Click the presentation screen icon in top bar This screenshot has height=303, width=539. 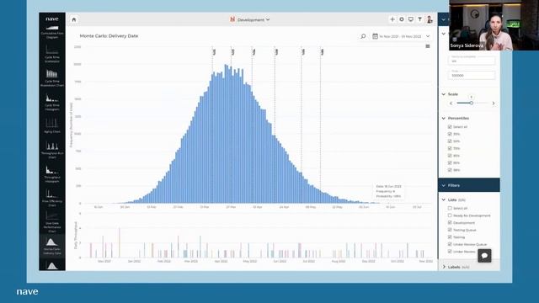411,19
